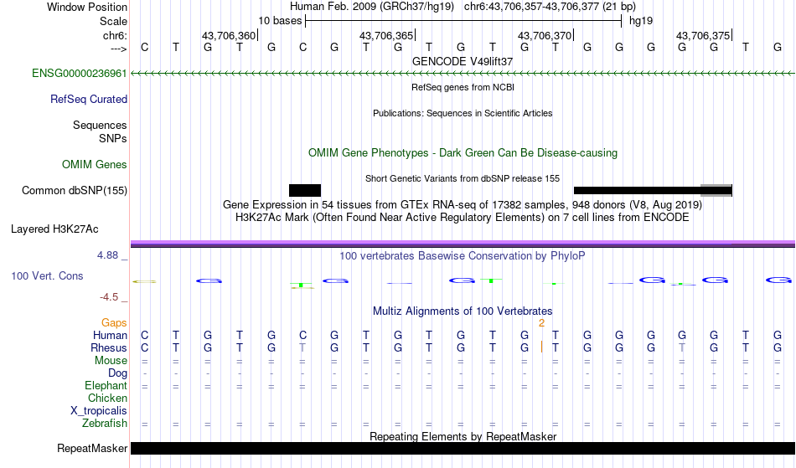Select the Mouse alignment row label

pyautogui.click(x=111, y=361)
